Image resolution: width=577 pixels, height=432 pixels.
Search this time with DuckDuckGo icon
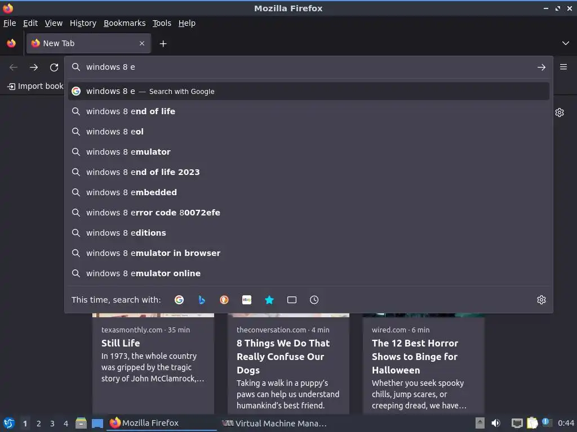tap(224, 300)
